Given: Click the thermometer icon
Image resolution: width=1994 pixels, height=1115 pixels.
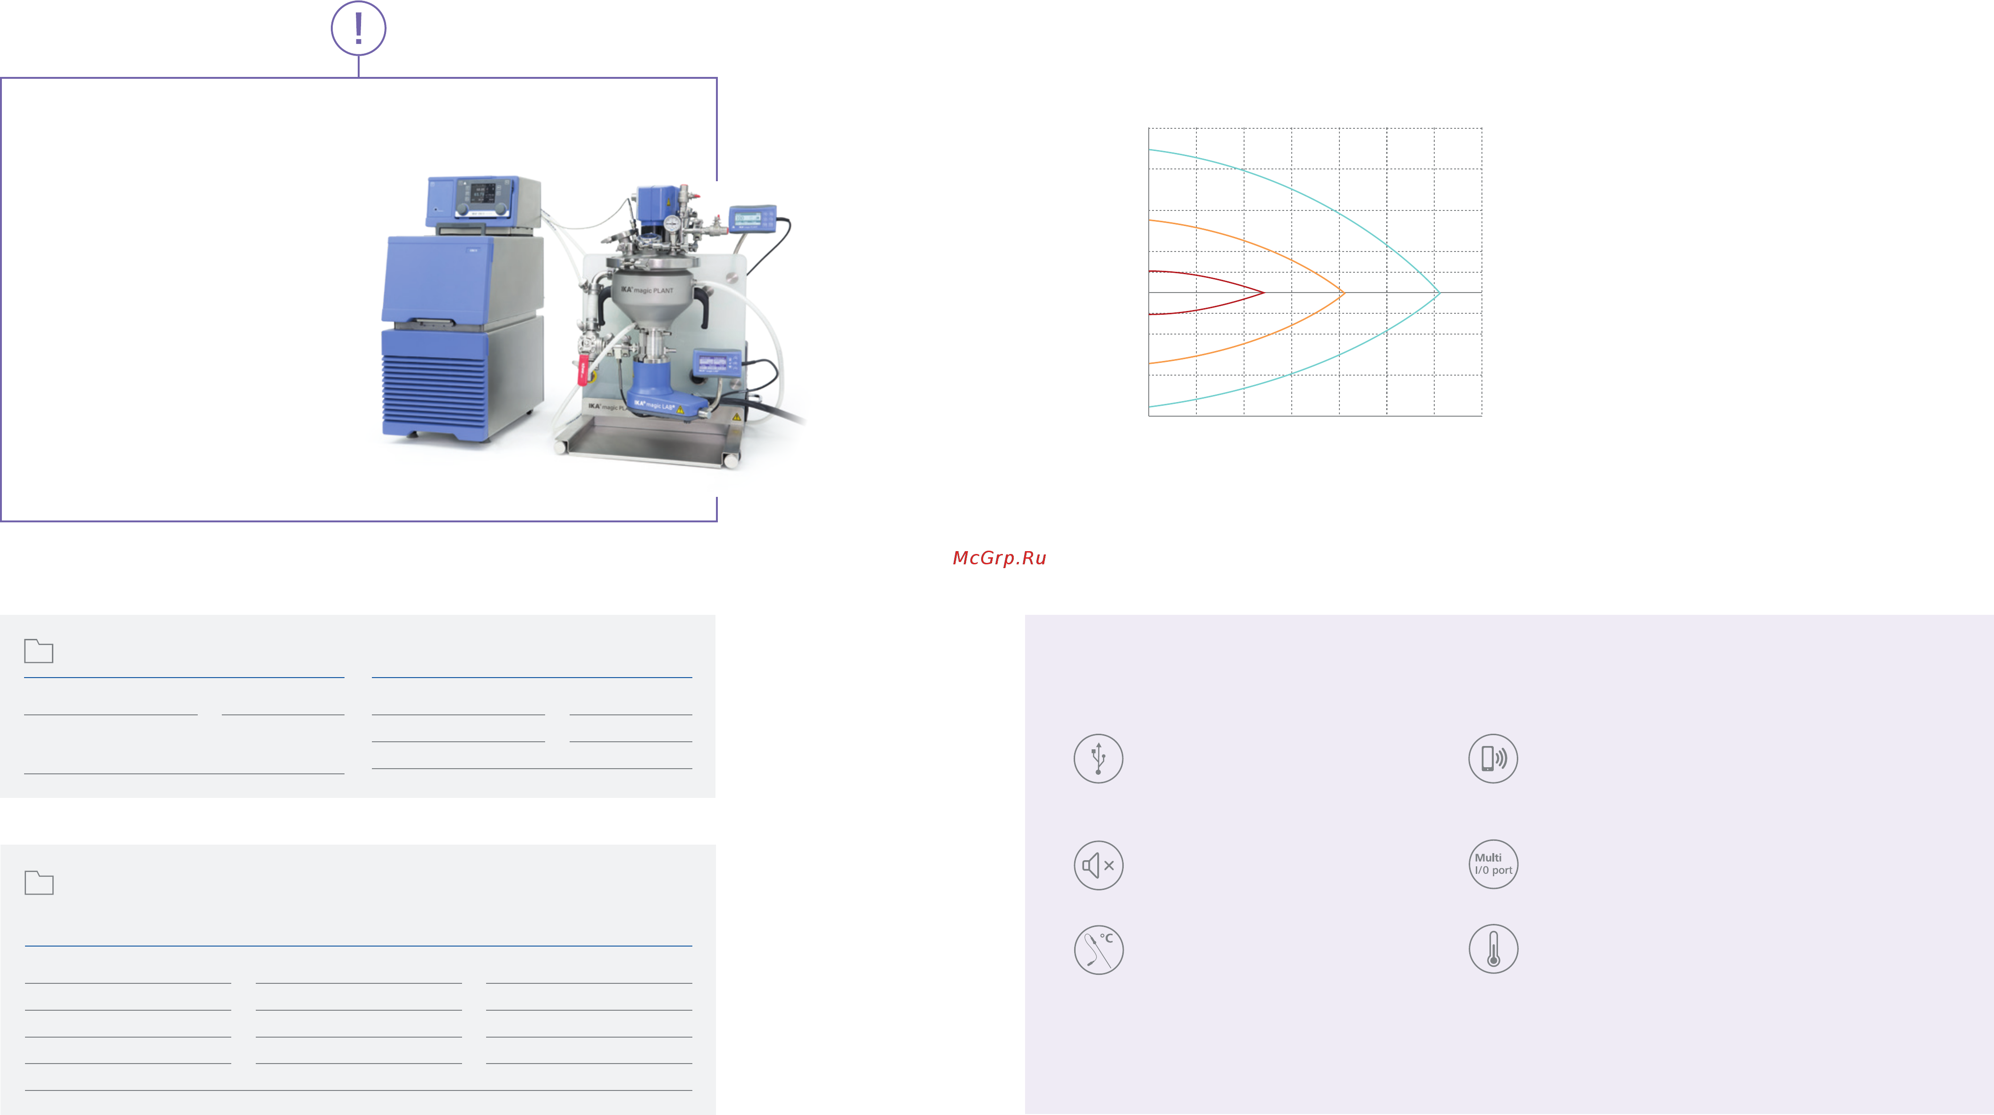Looking at the screenshot, I should [x=1492, y=948].
